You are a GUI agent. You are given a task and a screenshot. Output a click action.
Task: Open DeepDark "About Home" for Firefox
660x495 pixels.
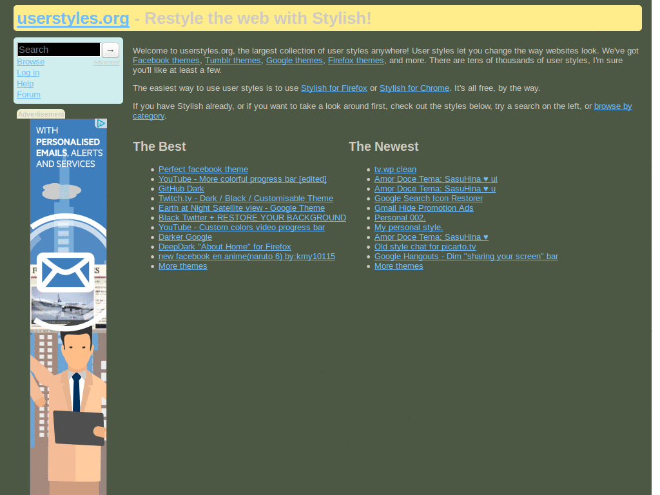pos(225,247)
